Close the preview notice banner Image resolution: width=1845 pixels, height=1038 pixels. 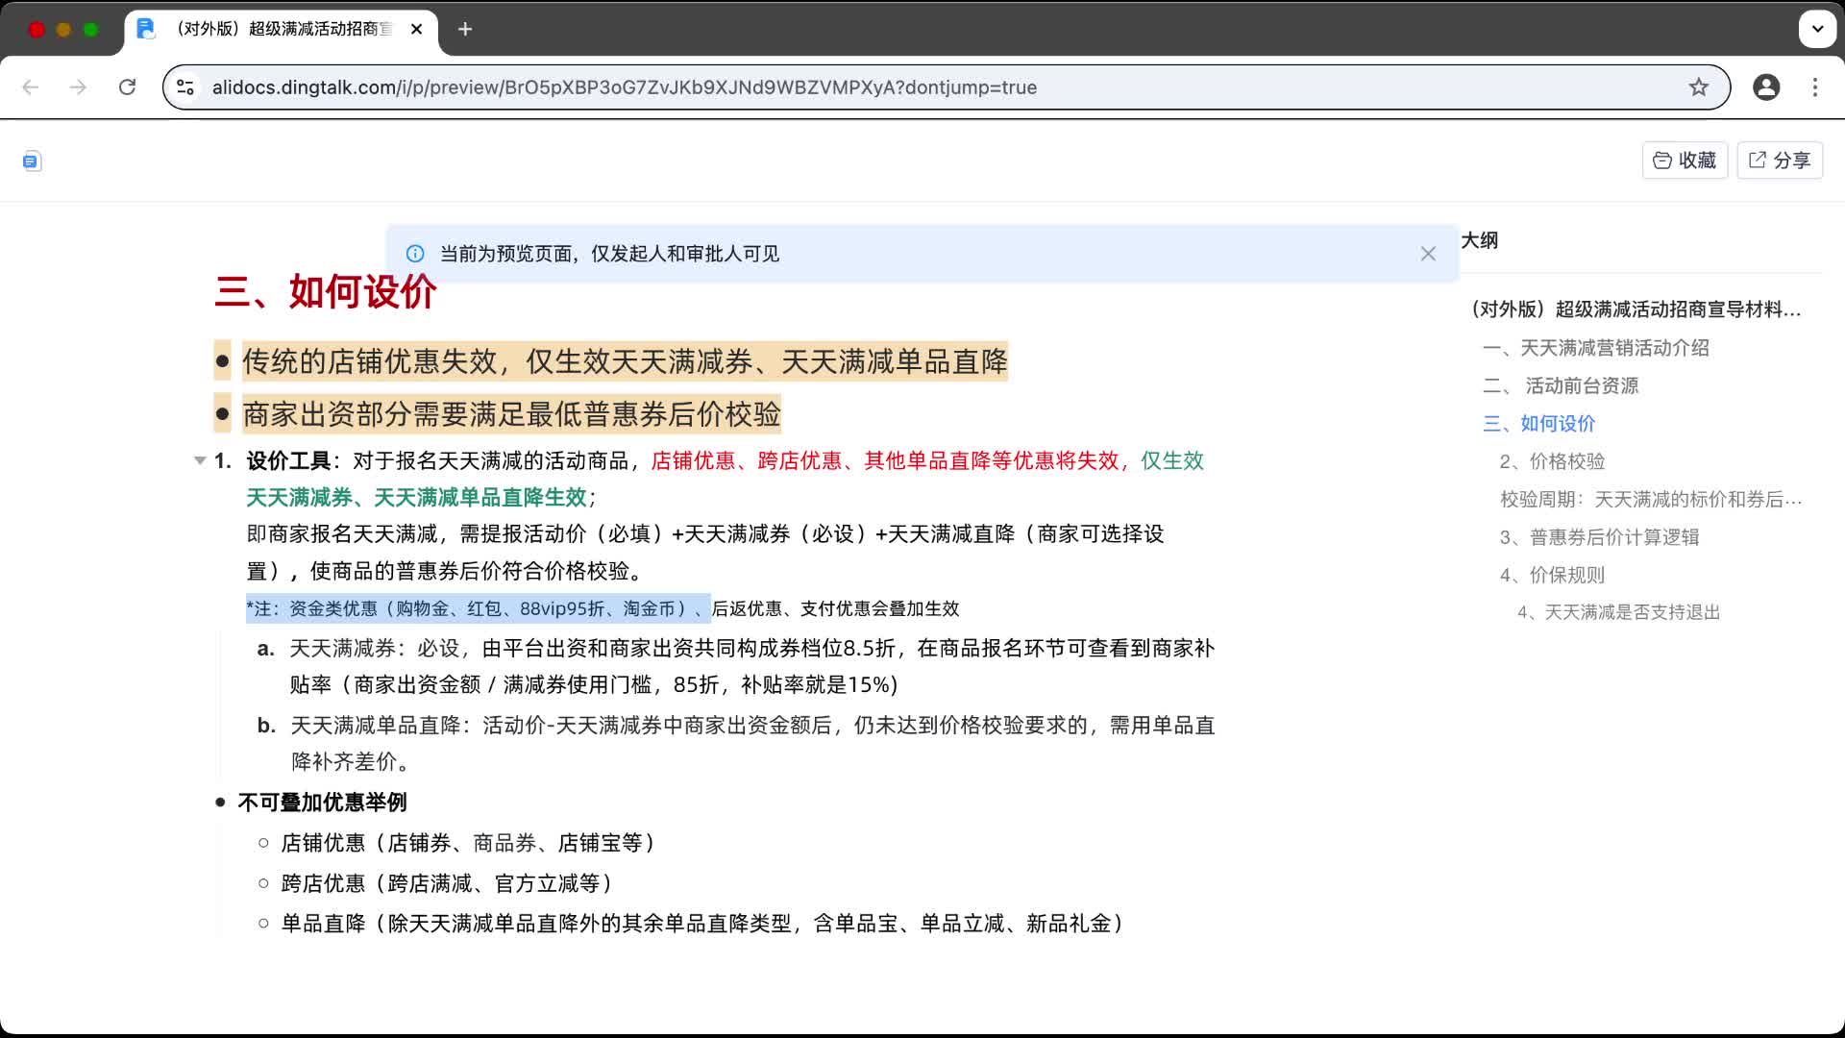[x=1428, y=254]
